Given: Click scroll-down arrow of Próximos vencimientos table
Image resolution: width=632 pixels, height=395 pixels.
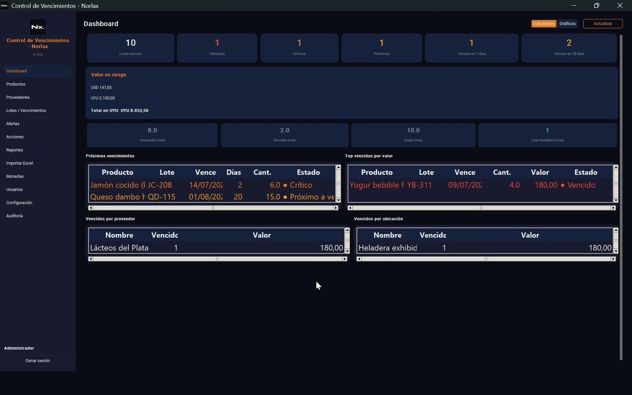Looking at the screenshot, I should coord(339,200).
